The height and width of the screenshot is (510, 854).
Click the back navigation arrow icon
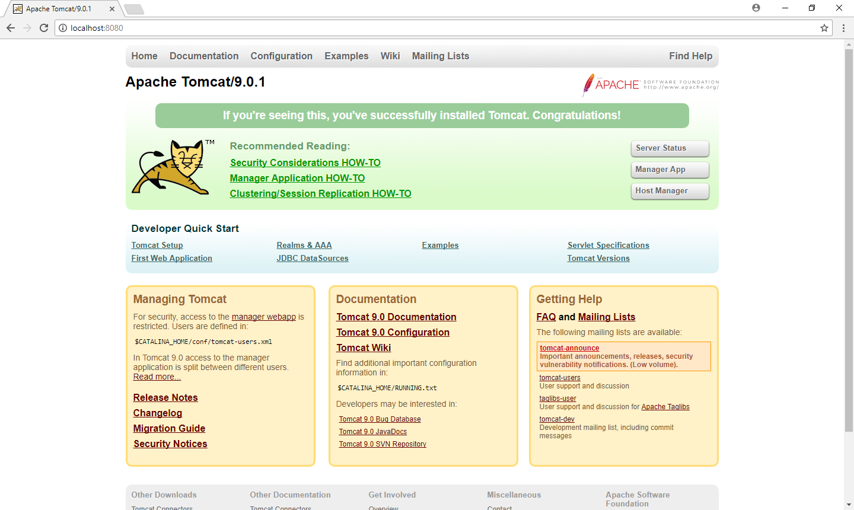tap(10, 27)
